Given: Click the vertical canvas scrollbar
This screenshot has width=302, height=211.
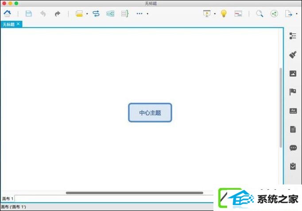Looking at the screenshot, I should [x=281, y=108].
